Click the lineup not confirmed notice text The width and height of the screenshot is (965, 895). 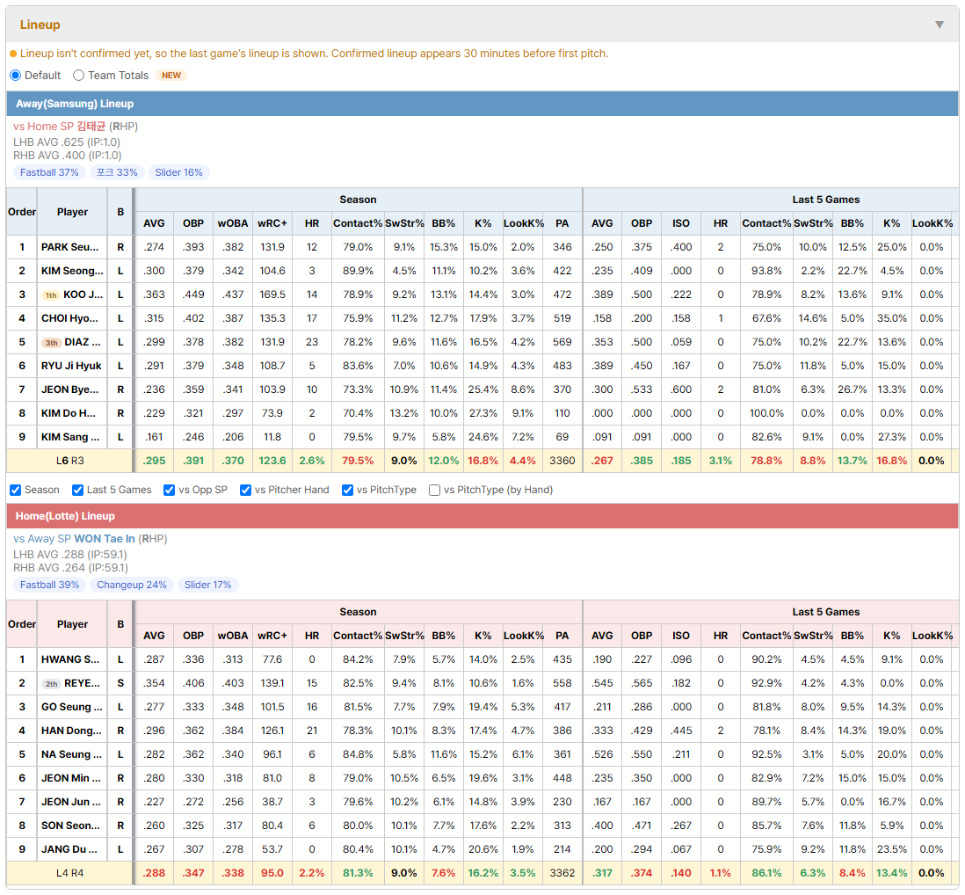[314, 54]
